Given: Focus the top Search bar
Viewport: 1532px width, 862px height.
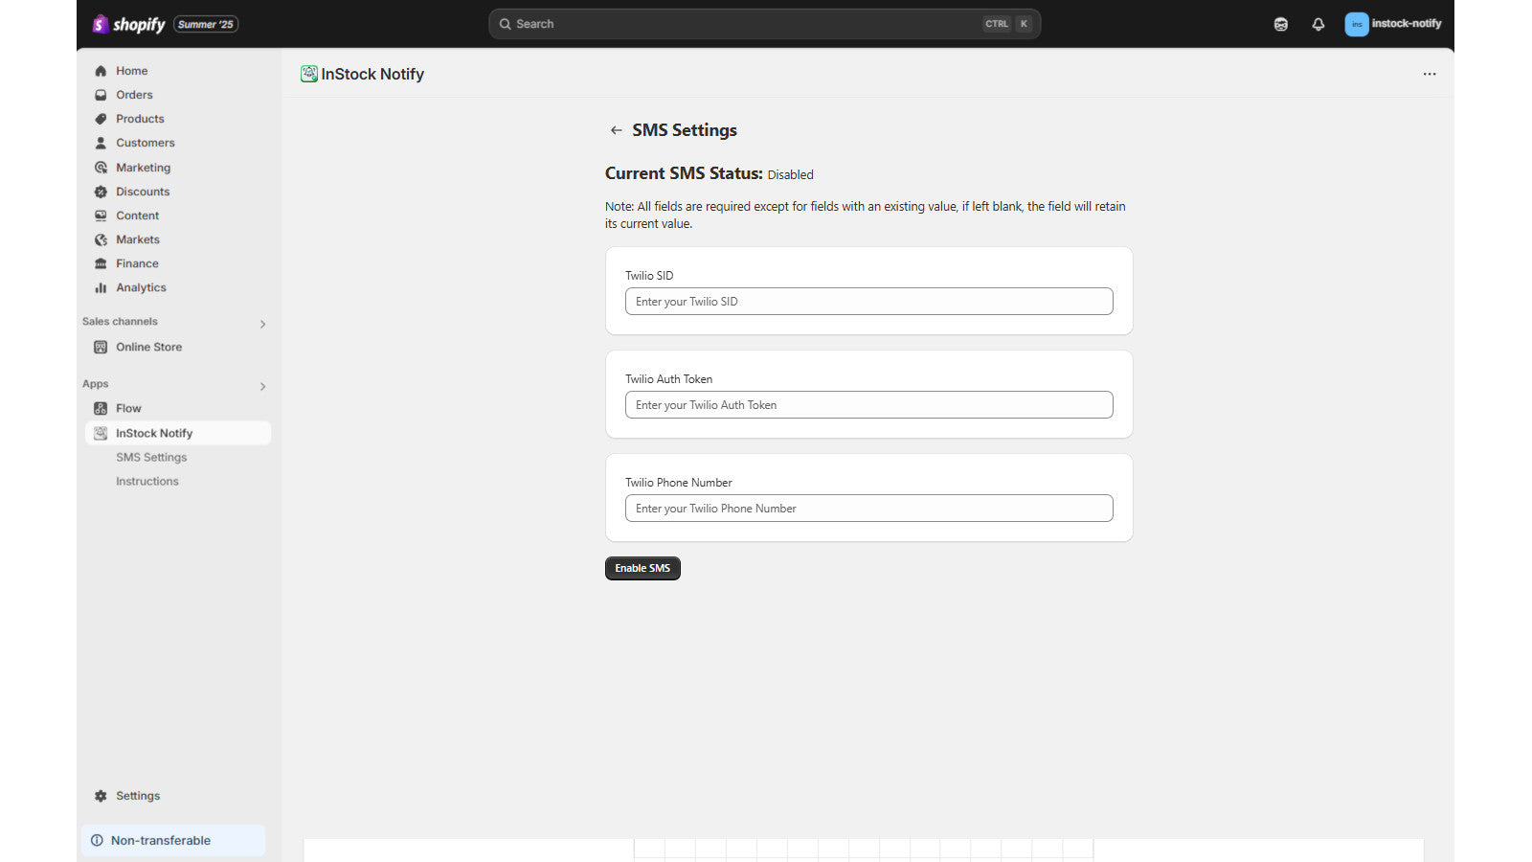Looking at the screenshot, I should [x=764, y=24].
